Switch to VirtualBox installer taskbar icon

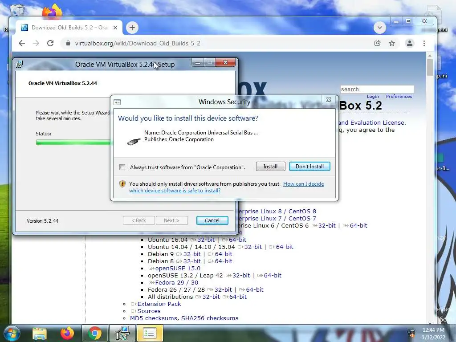click(122, 334)
